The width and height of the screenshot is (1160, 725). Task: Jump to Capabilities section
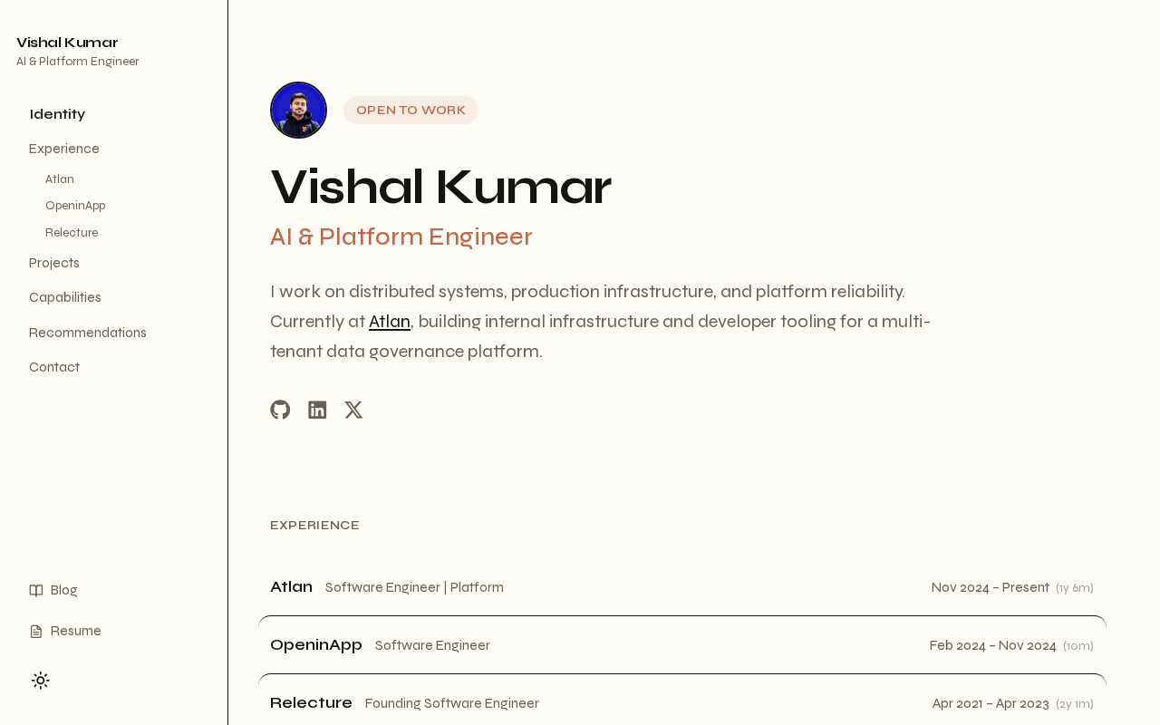pyautogui.click(x=65, y=297)
